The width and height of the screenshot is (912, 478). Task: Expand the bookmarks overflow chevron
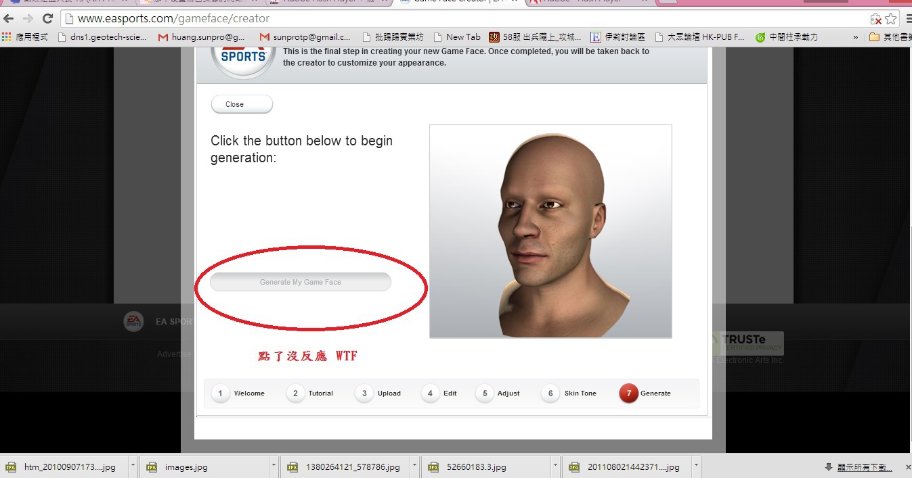856,37
